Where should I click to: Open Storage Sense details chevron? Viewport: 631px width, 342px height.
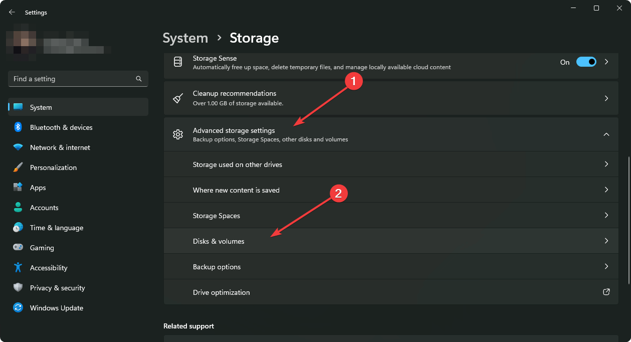click(x=606, y=62)
